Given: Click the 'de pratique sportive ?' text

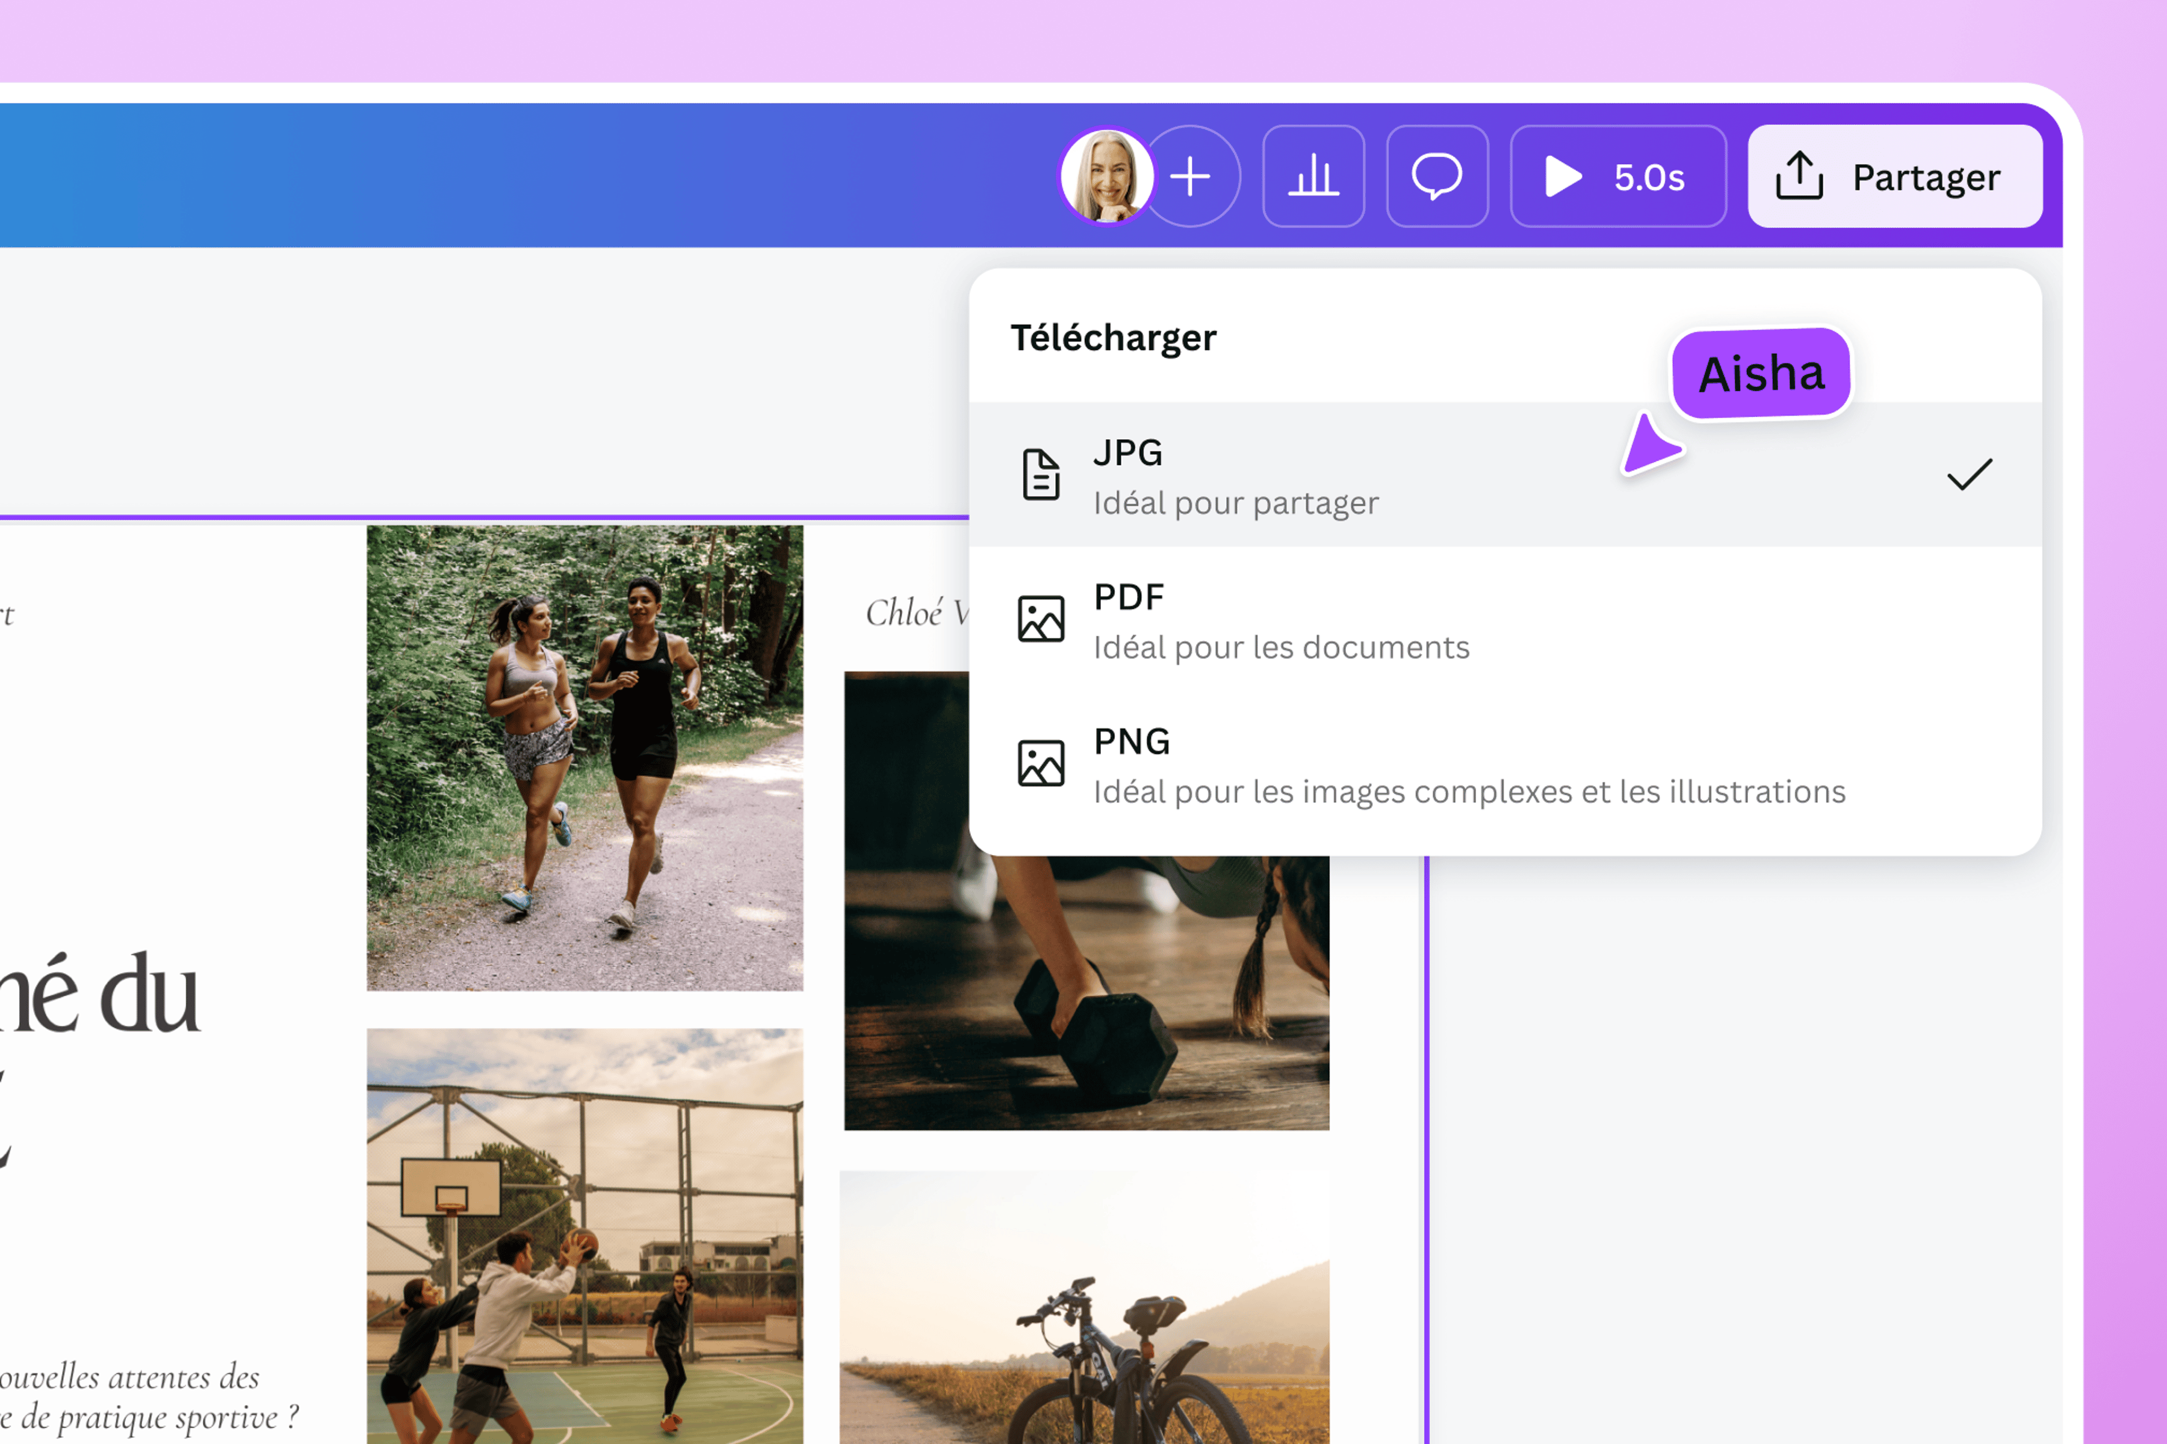Looking at the screenshot, I should (160, 1418).
